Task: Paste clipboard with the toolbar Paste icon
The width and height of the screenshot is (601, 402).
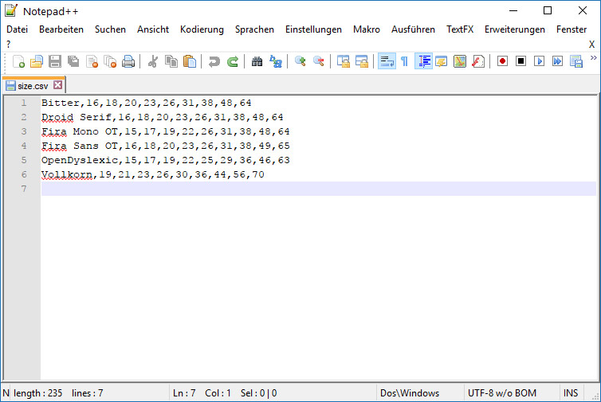Action: [x=190, y=61]
